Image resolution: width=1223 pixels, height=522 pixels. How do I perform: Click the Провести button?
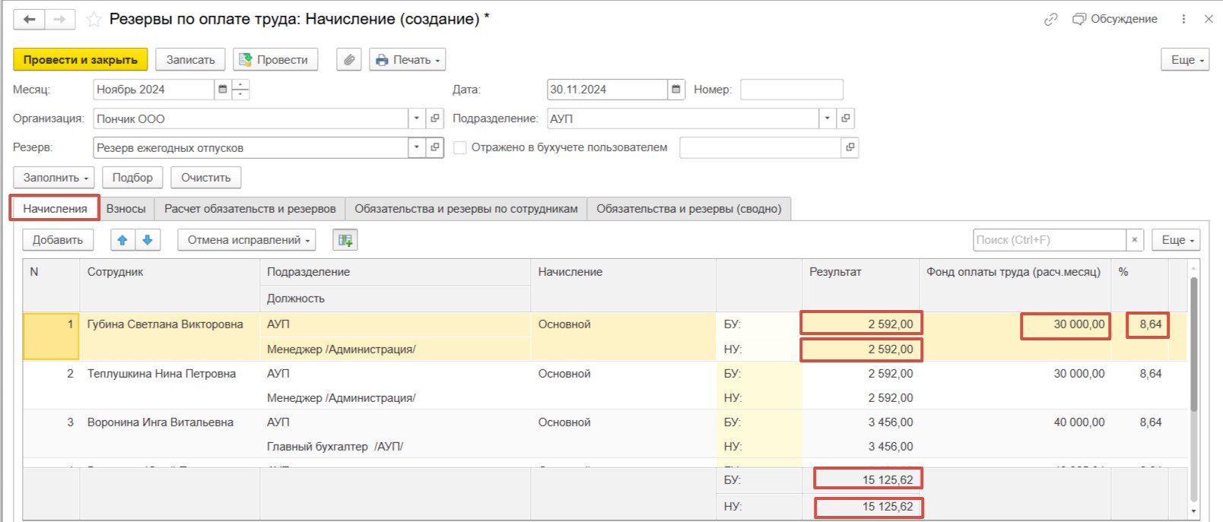point(275,59)
